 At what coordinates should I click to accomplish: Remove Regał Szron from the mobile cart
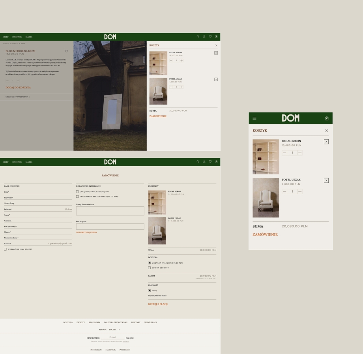click(326, 142)
